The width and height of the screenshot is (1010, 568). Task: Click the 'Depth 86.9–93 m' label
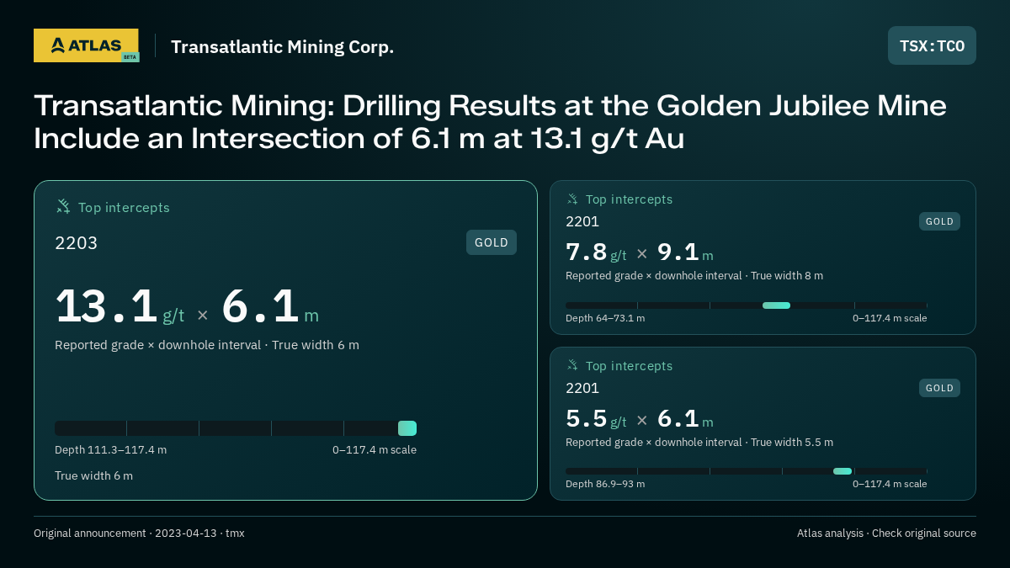[x=605, y=484]
